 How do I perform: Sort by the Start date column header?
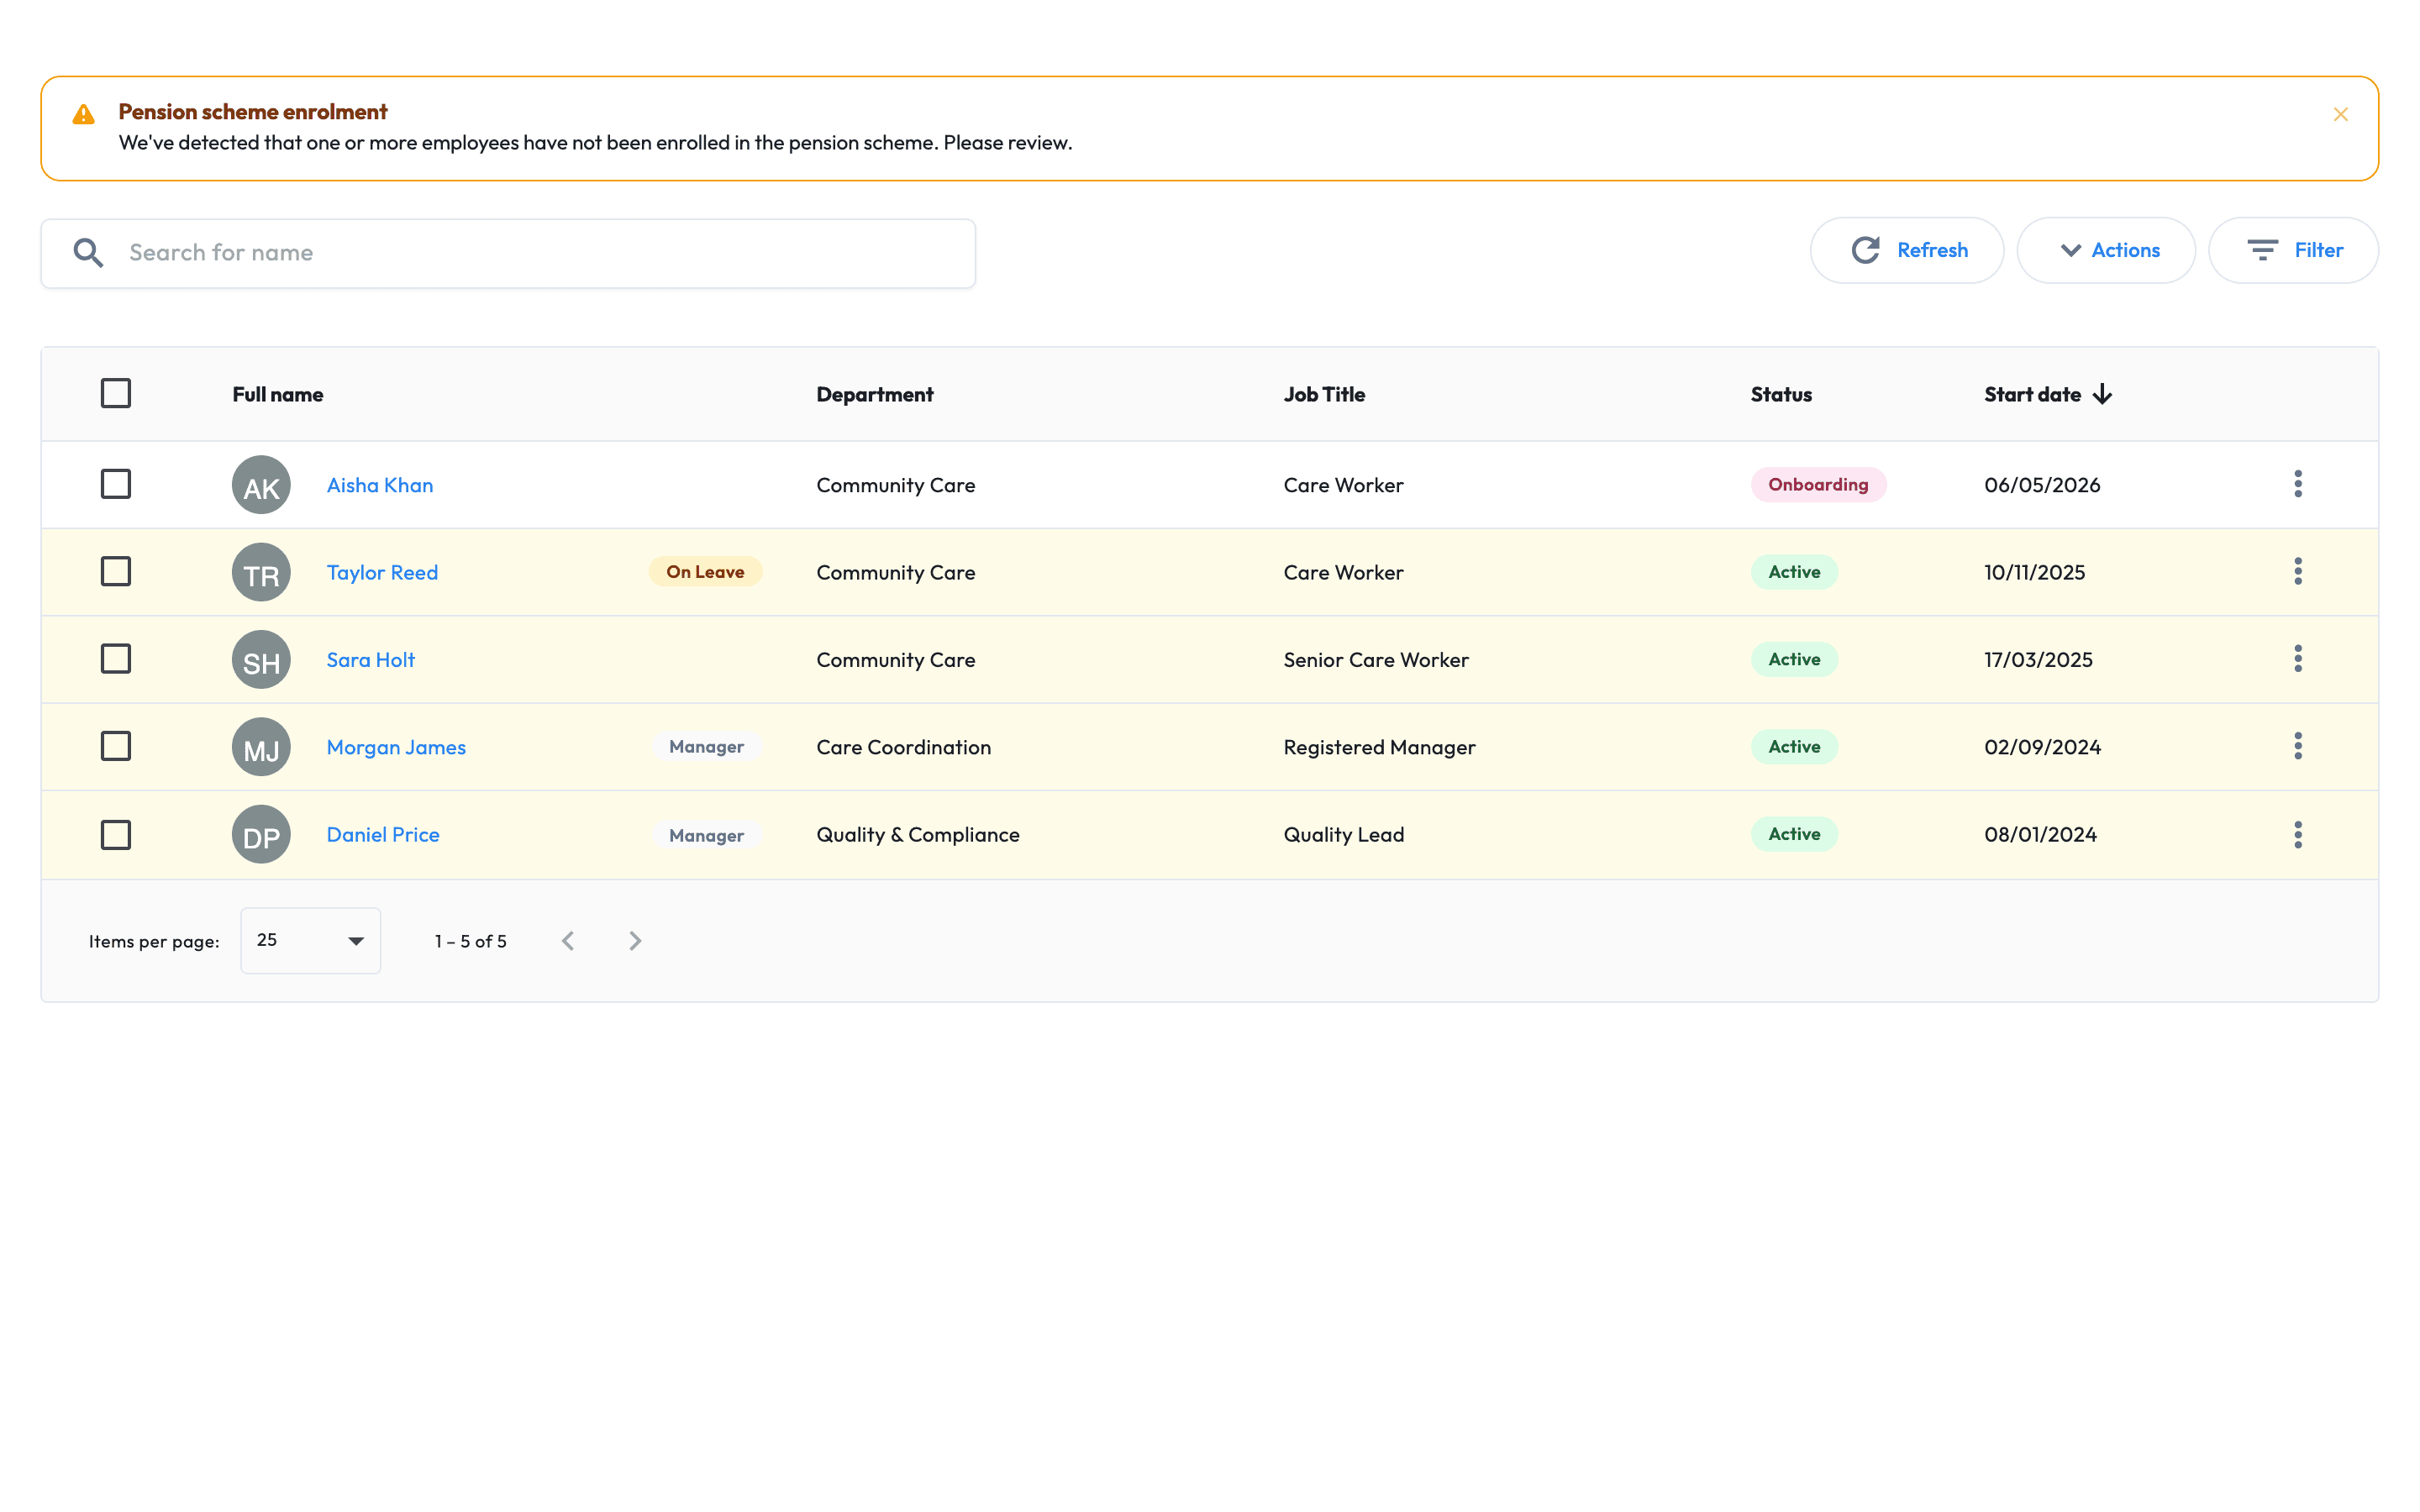pyautogui.click(x=2032, y=394)
